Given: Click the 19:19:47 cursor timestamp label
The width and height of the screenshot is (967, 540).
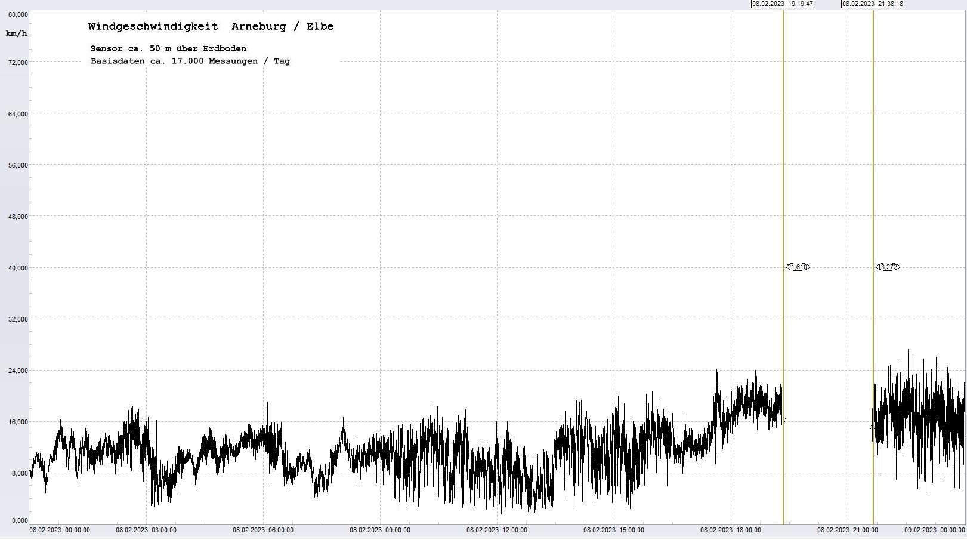Looking at the screenshot, I should (782, 4).
